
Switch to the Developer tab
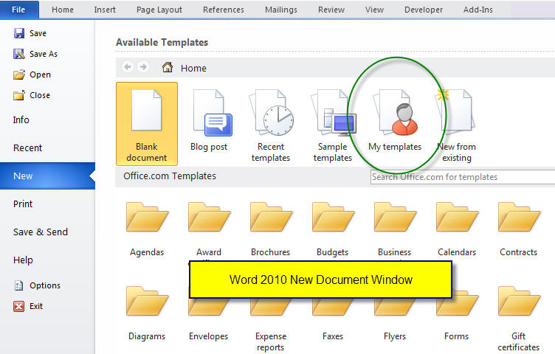424,10
